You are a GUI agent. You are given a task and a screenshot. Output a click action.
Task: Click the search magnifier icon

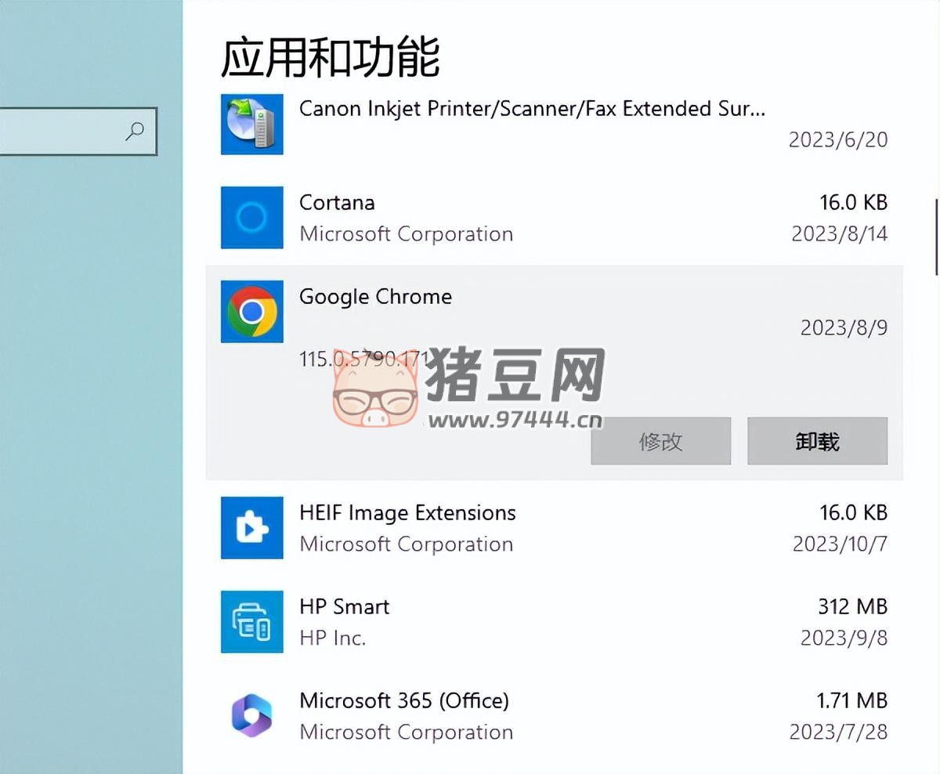pos(135,131)
